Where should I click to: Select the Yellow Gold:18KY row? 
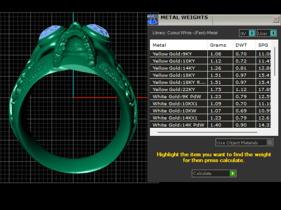210,75
